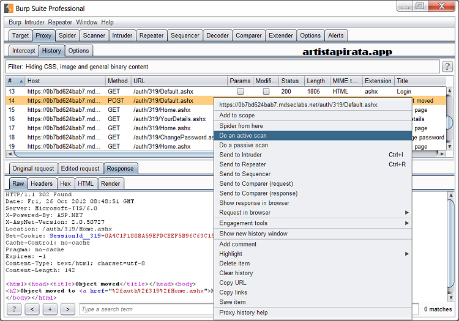Switch to the Alerts tab

336,35
